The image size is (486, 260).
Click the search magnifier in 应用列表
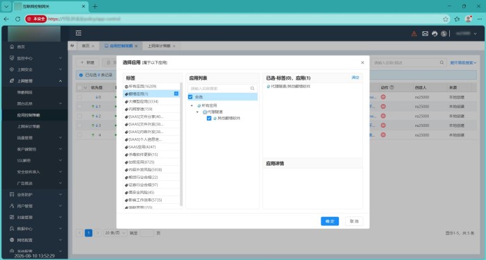252,89
